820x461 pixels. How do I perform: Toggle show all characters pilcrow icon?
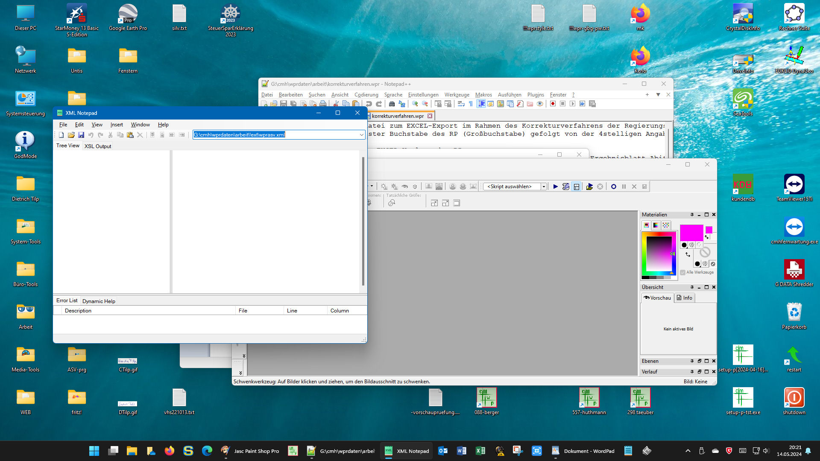[471, 104]
